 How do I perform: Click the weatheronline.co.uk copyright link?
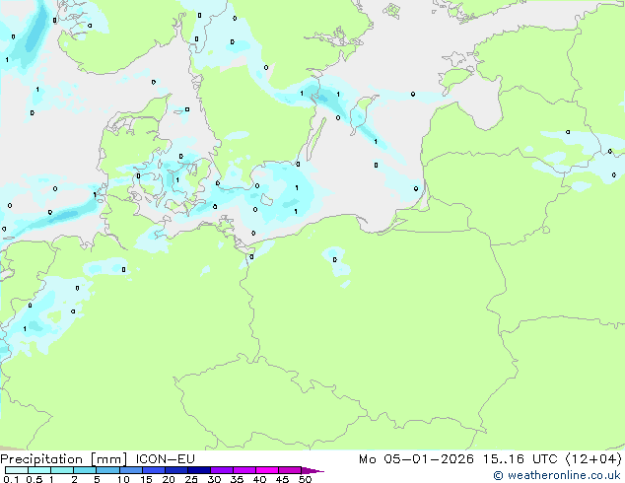pyautogui.click(x=557, y=475)
